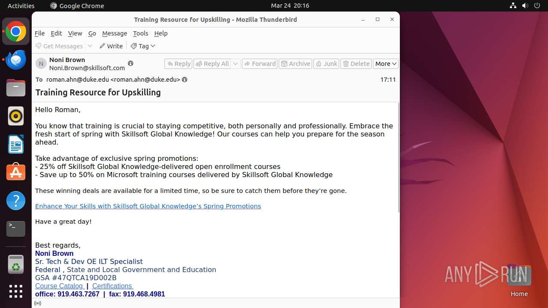This screenshot has height=308, width=548.
Task: Open the File menu
Action: [x=39, y=33]
